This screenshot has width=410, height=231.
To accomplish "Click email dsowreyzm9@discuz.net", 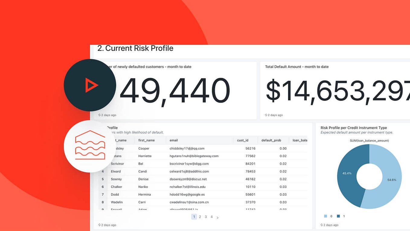I will coord(188,179).
